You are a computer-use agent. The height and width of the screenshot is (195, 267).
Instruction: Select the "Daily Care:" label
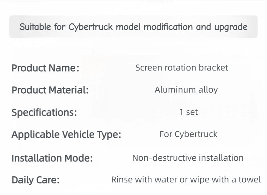tap(35, 180)
